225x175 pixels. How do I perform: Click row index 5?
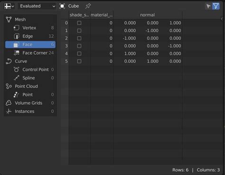66,61
